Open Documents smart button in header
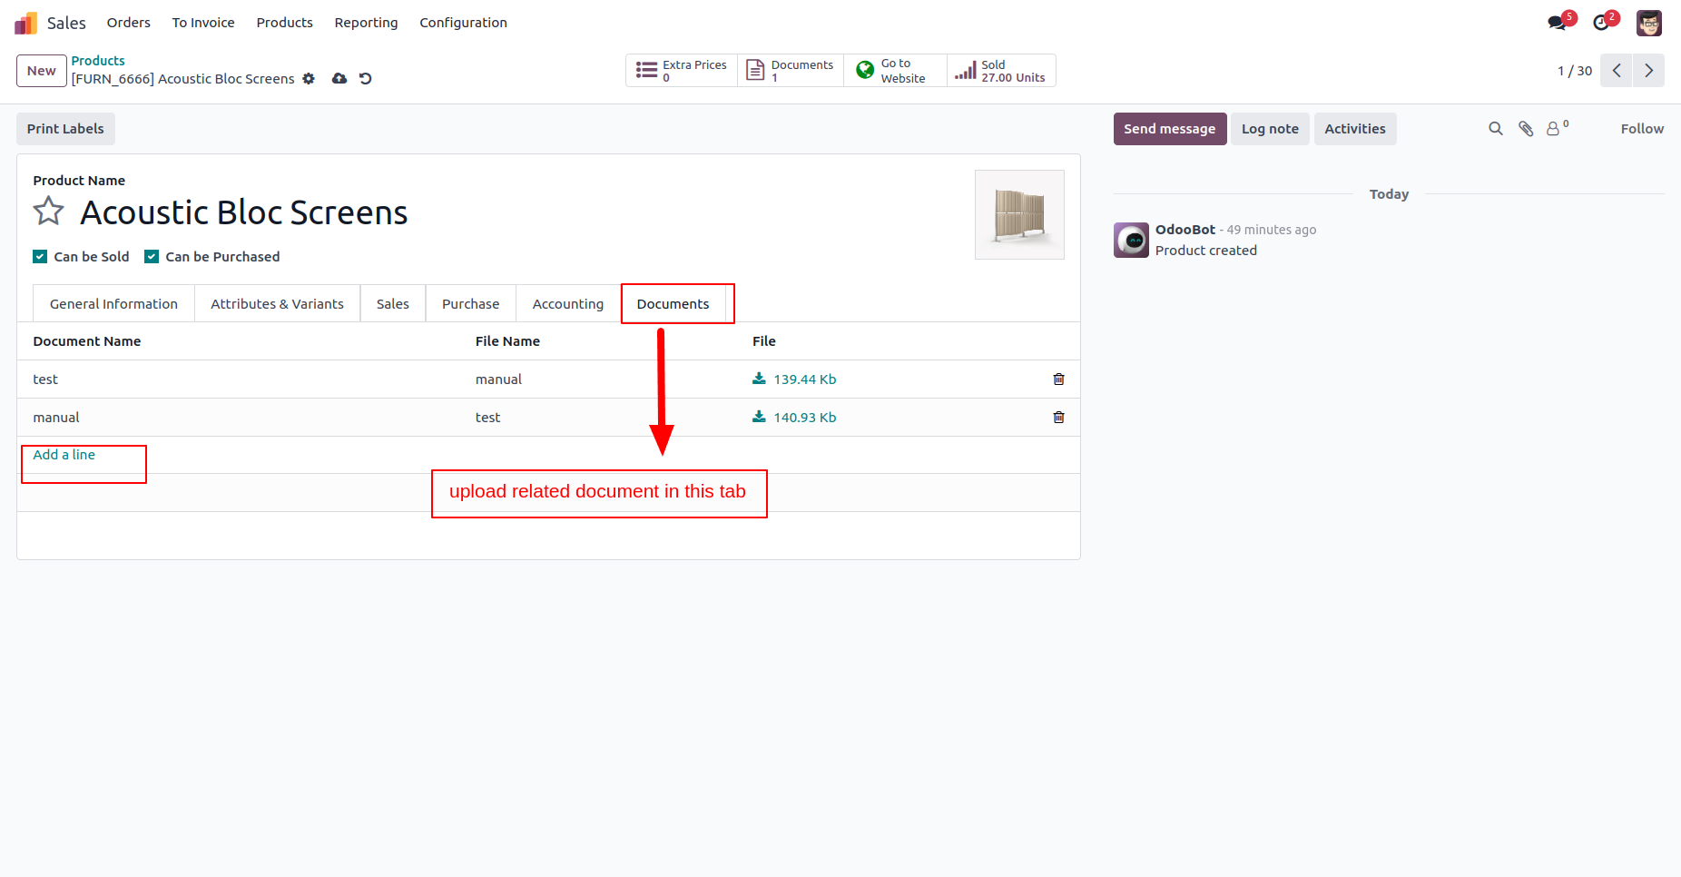 (x=791, y=71)
